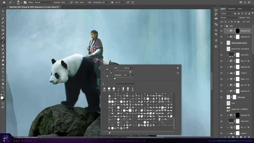
Task: Select the History Brush tool
Action: 3,49
